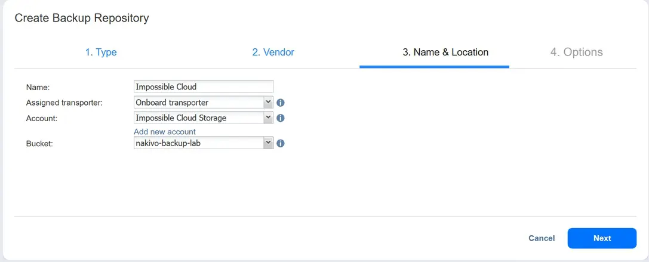Go back to the 1. Type step
649x262 pixels.
(101, 53)
